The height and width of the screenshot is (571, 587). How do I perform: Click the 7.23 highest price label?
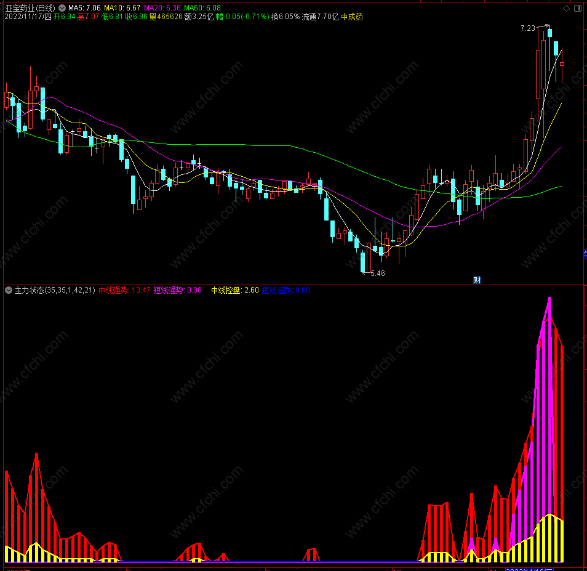[x=528, y=28]
